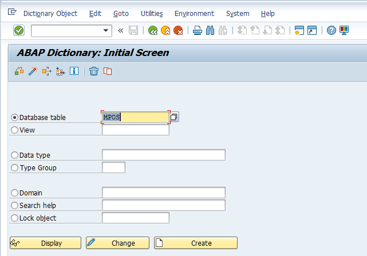
Task: Open the command field dropdown arrow
Action: [x=106, y=31]
